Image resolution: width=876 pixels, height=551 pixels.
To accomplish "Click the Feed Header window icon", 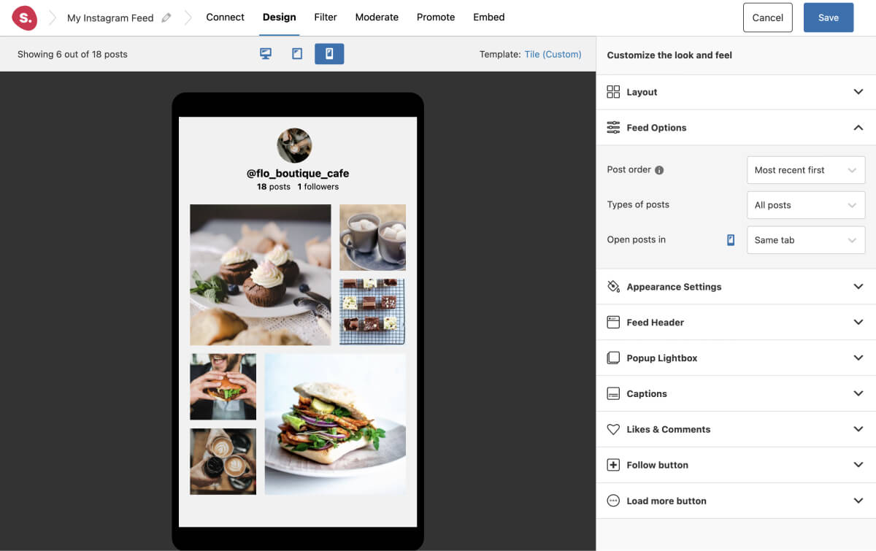I will pos(613,323).
